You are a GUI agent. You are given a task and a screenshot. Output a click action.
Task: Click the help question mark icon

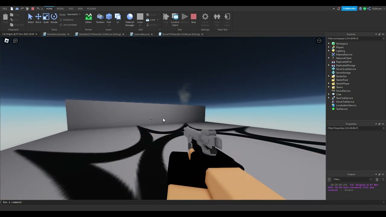(360, 9)
